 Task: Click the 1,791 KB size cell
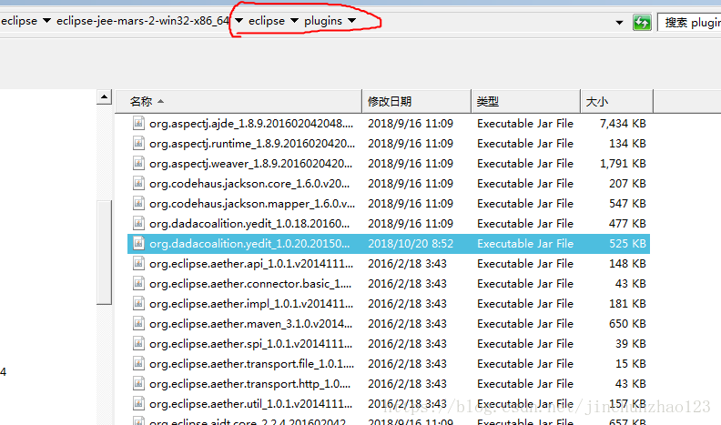click(623, 164)
